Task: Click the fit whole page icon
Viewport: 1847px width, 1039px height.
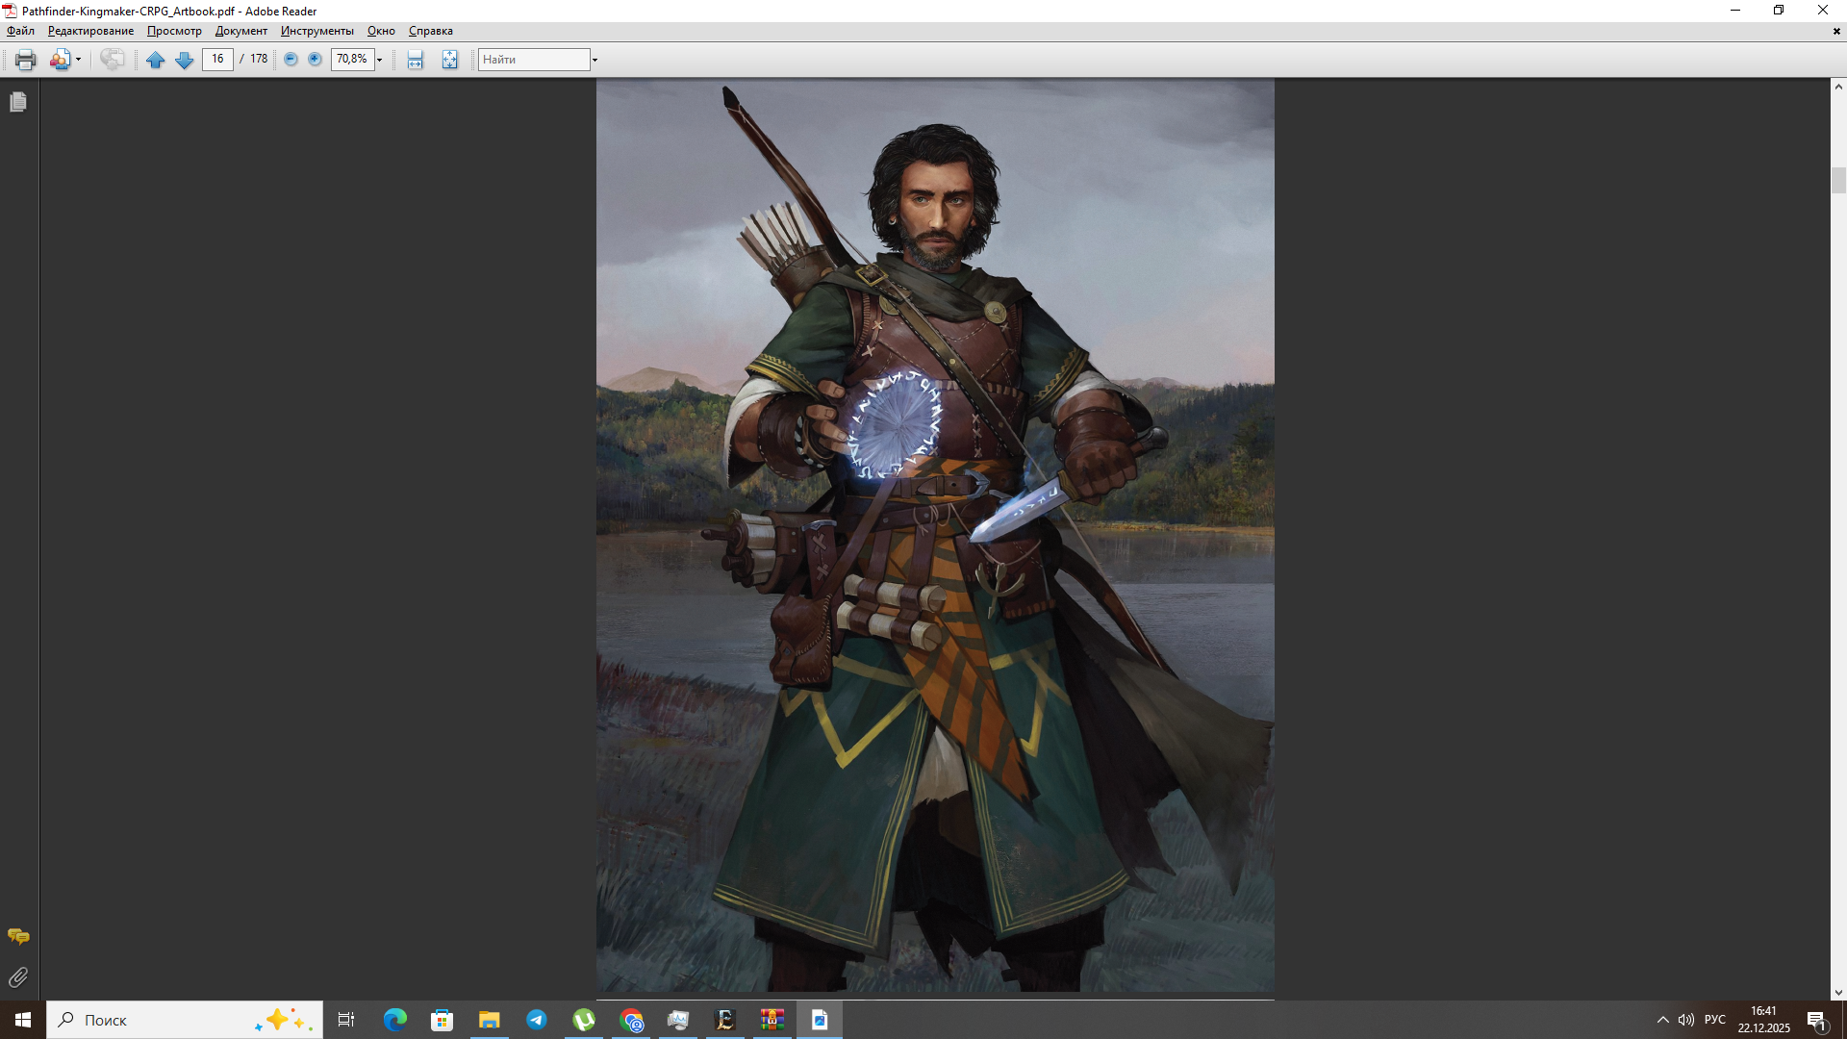Action: [449, 60]
